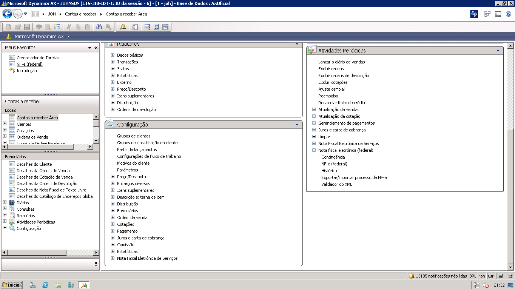Expand the Ordens de Venda node
The height and width of the screenshot is (290, 515).
tap(5, 137)
